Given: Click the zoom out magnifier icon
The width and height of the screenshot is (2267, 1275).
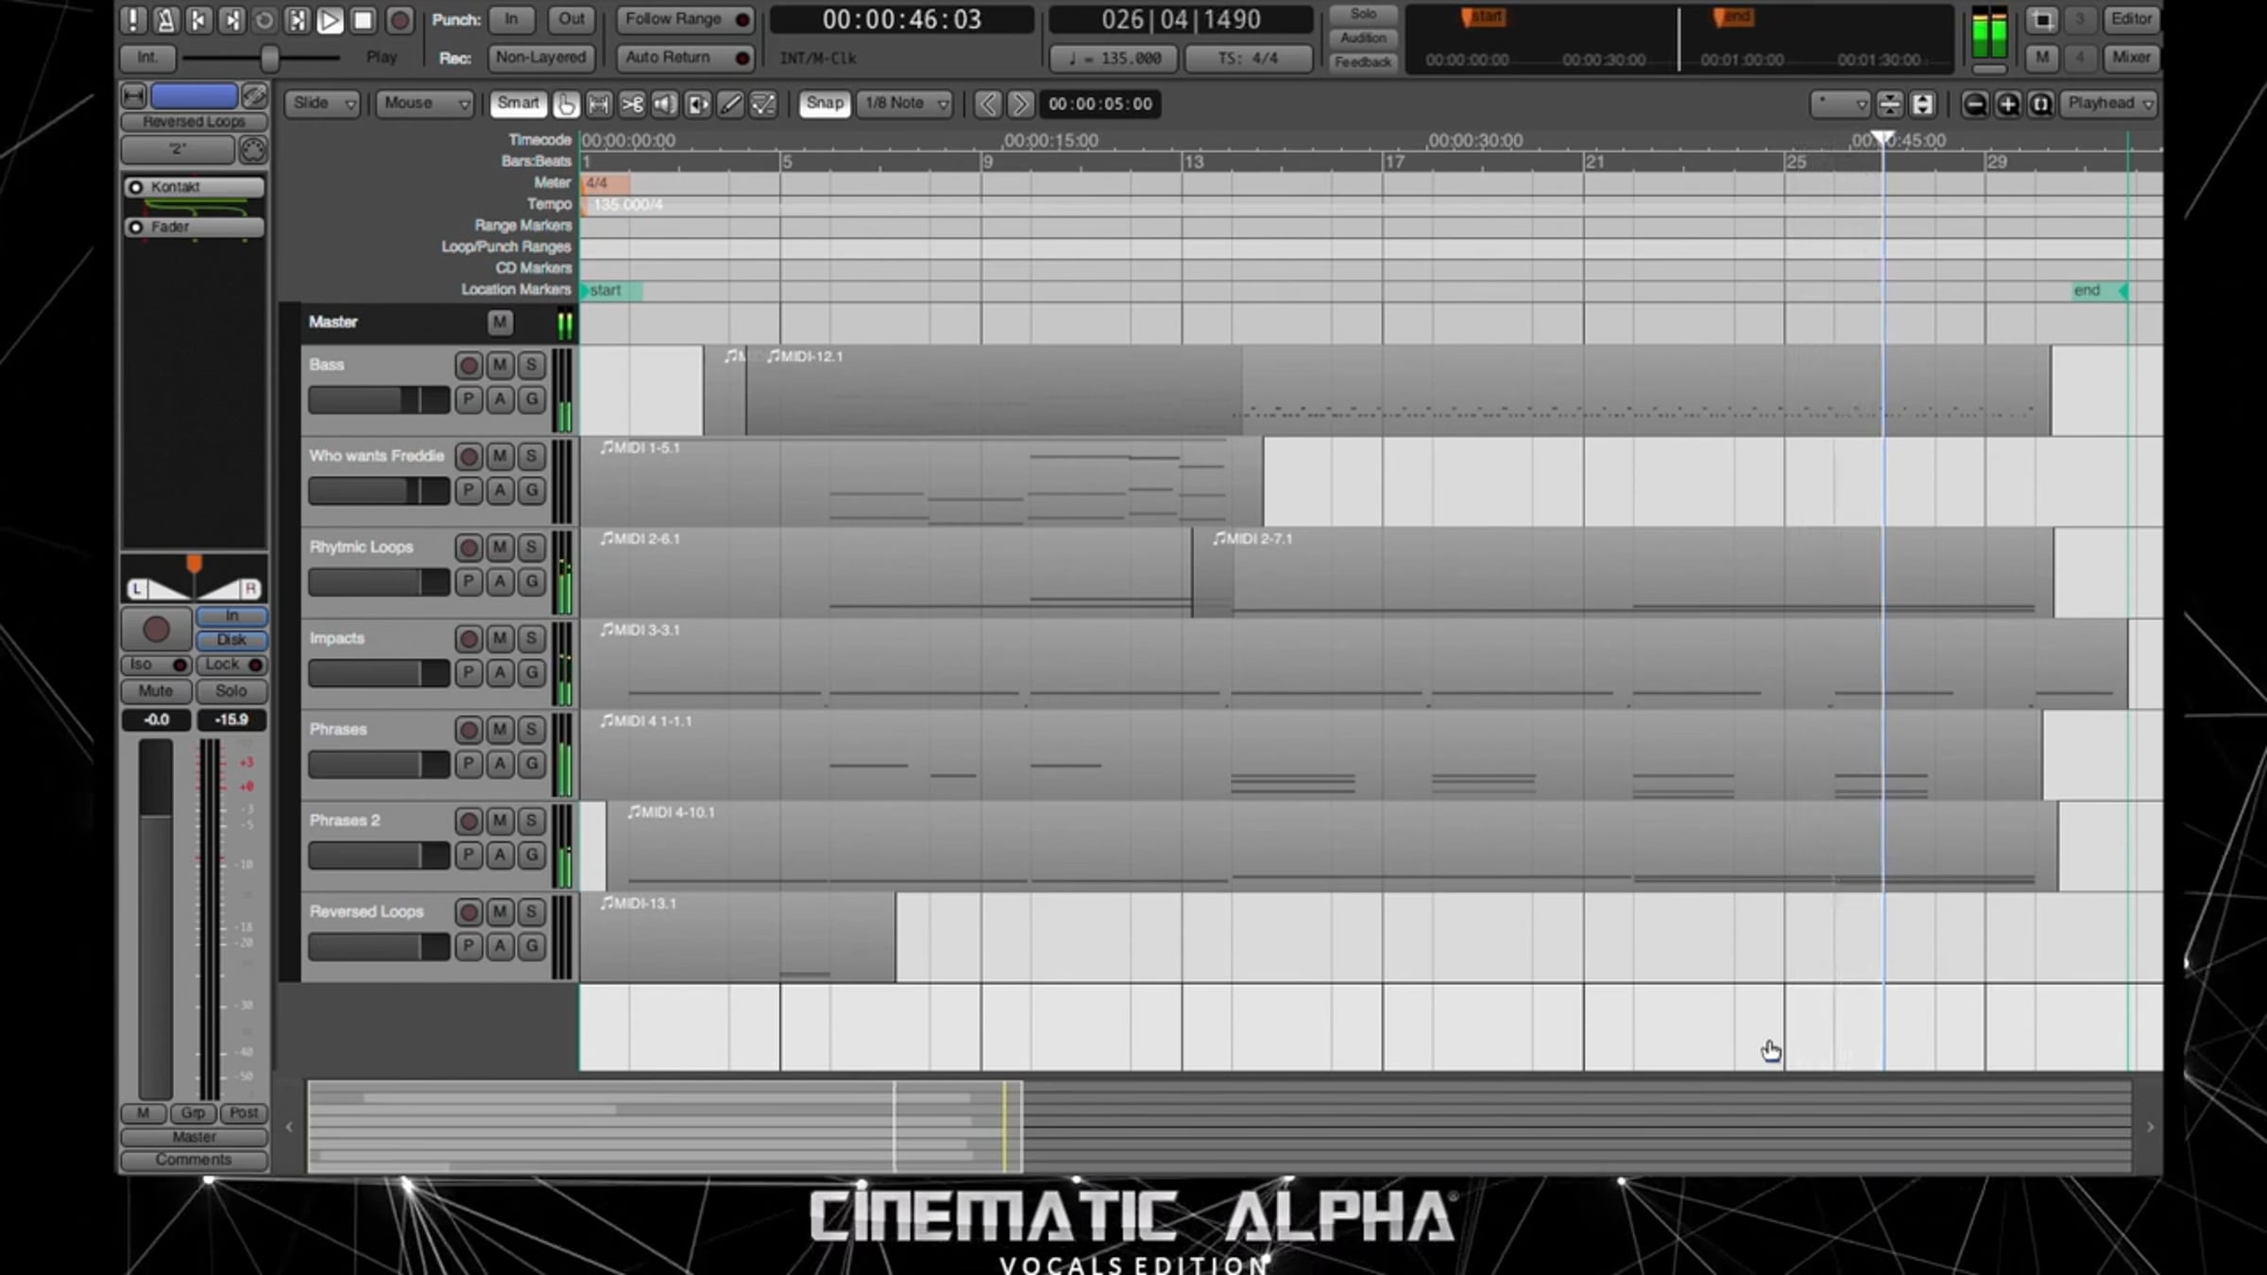Looking at the screenshot, I should (x=1974, y=104).
